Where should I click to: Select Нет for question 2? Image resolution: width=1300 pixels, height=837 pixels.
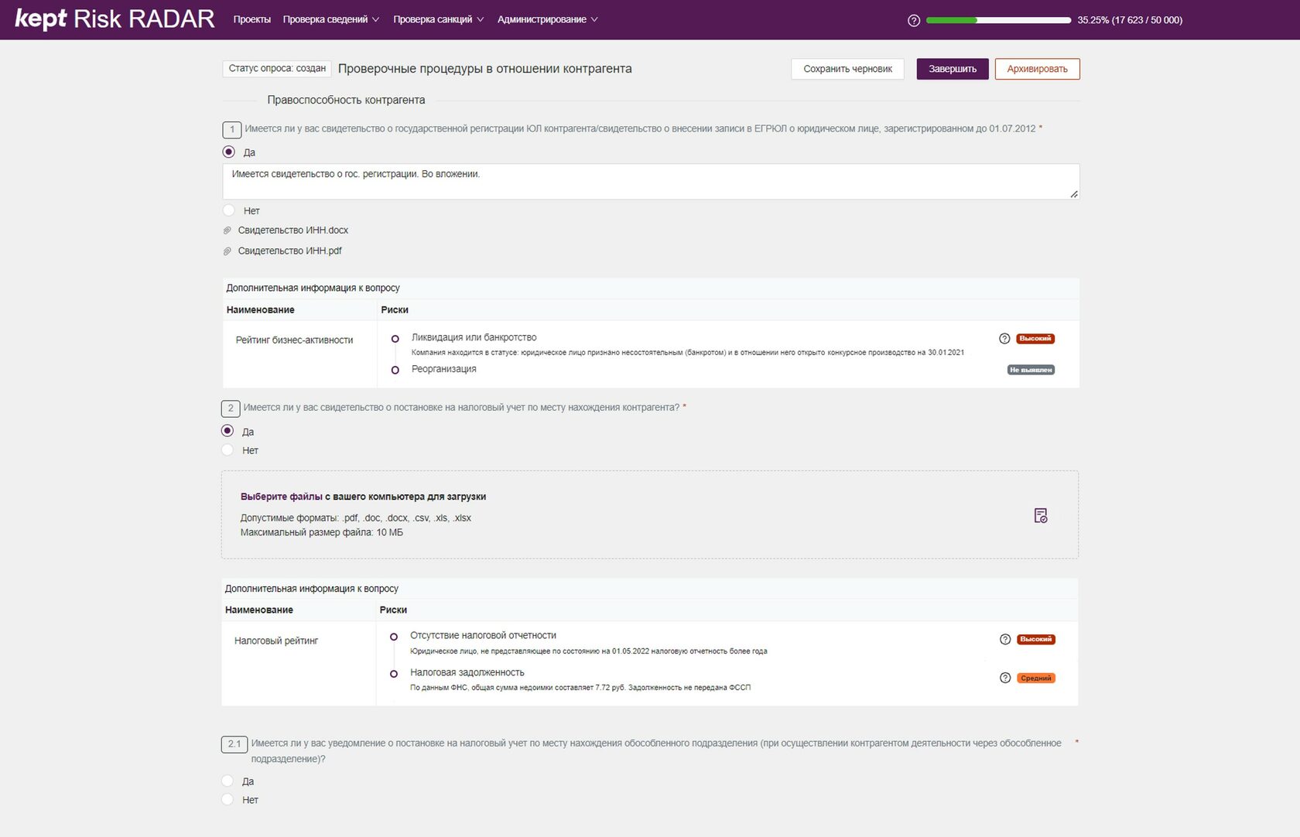click(227, 450)
